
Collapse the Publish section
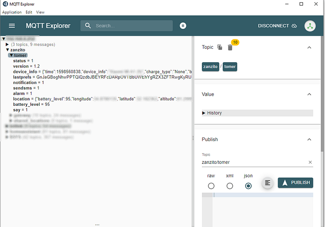click(x=309, y=140)
